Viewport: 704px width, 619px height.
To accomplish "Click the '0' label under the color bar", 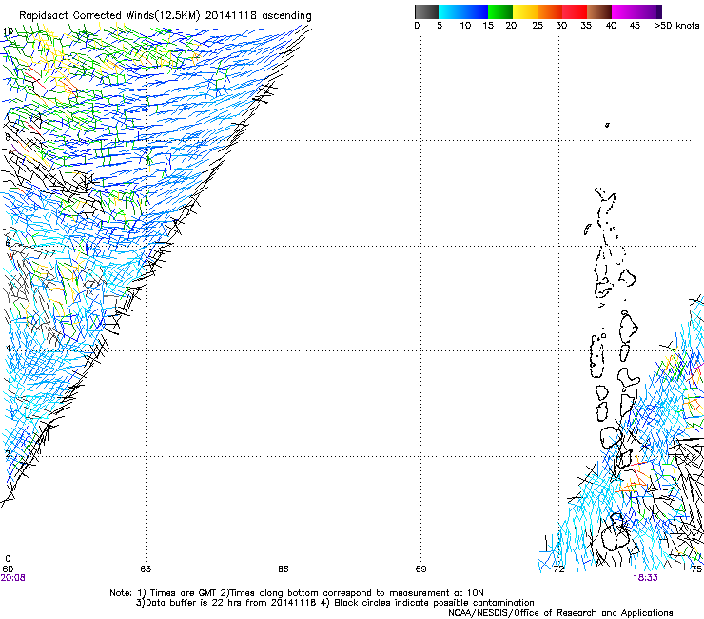I will click(x=417, y=26).
